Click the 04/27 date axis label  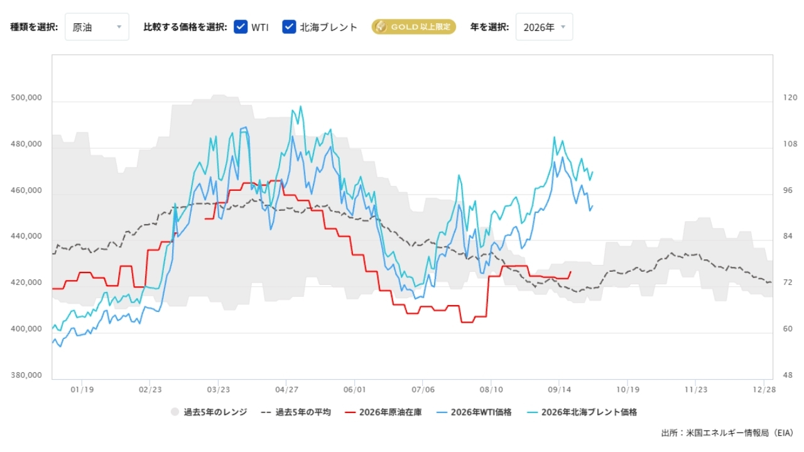click(286, 389)
